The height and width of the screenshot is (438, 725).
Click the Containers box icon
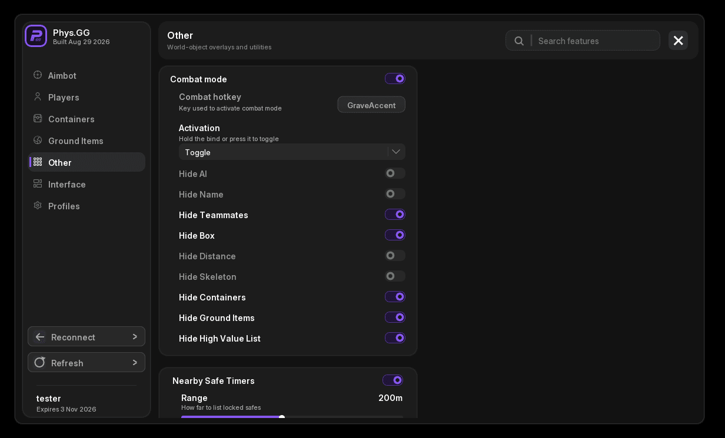pyautogui.click(x=38, y=119)
